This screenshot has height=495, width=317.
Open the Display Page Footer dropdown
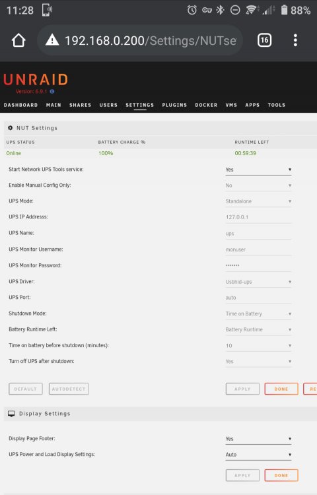[x=258, y=439]
